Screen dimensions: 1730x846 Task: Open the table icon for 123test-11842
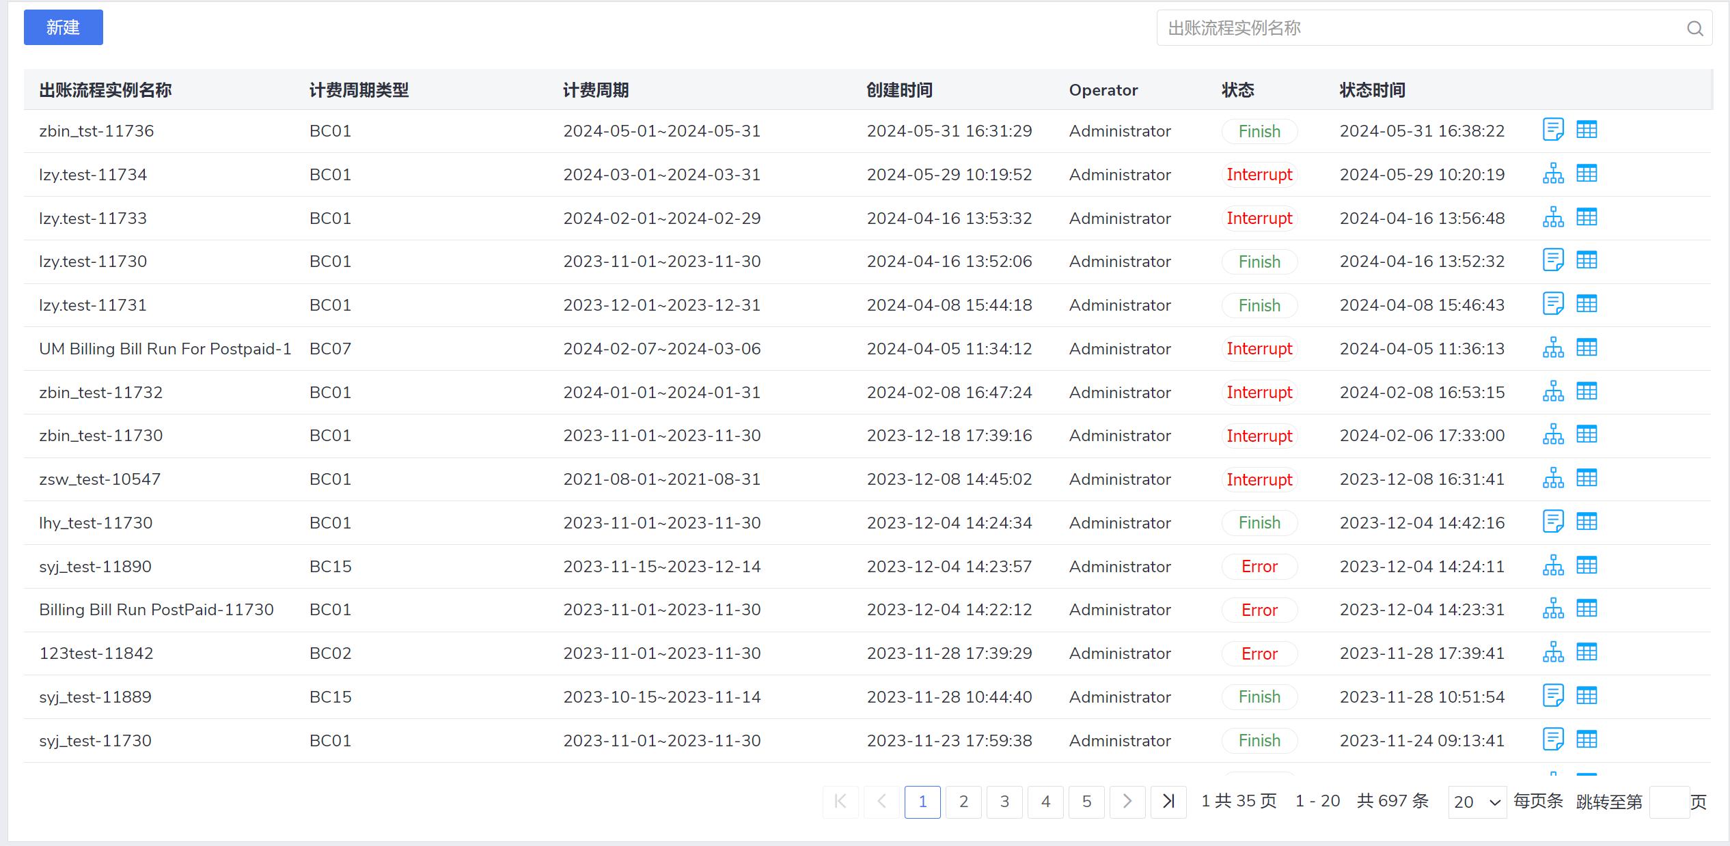point(1587,652)
